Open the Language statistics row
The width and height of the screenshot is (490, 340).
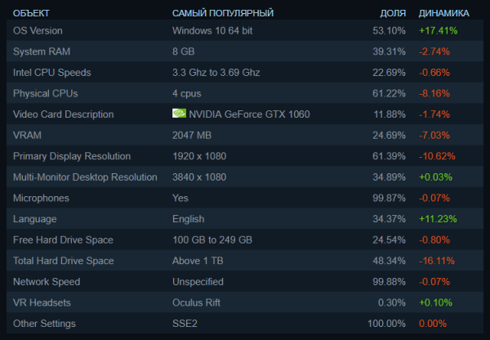point(35,219)
